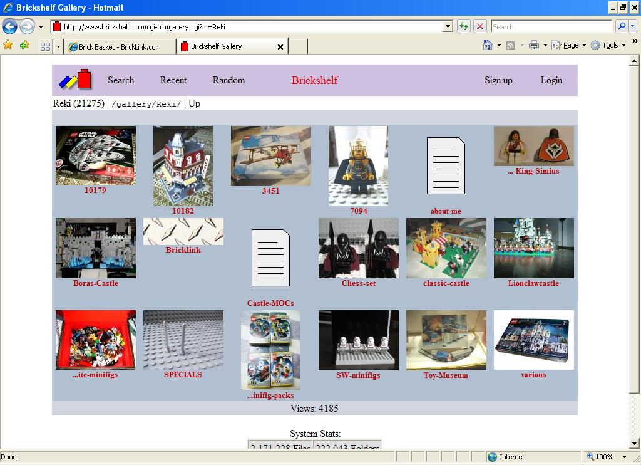641x465 pixels.
Task: Open the Toy-Museum folder thumbnail
Action: [x=446, y=340]
